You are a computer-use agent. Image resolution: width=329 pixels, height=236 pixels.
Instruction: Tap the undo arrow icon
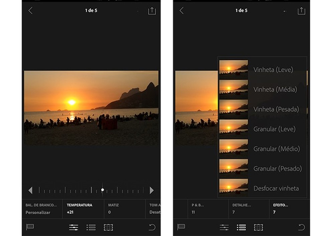[152, 227]
